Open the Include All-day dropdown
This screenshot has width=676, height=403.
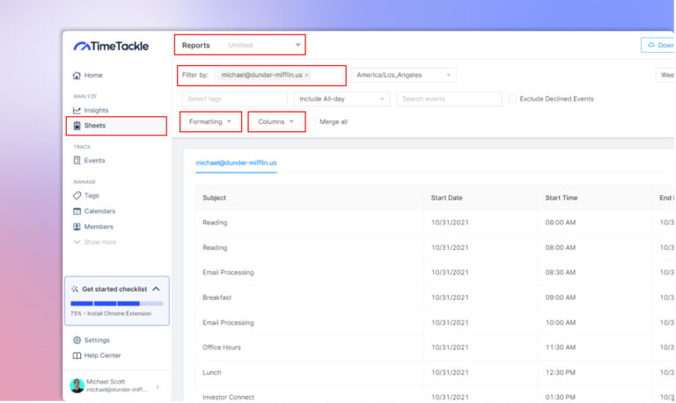pyautogui.click(x=342, y=99)
